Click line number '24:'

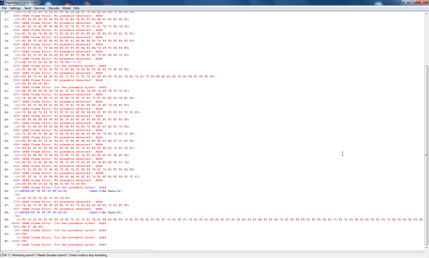coord(7,112)
